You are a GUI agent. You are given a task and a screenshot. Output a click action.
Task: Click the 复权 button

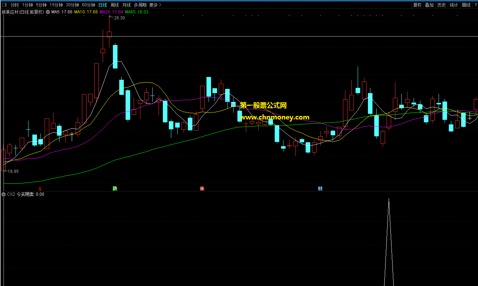[x=418, y=5]
